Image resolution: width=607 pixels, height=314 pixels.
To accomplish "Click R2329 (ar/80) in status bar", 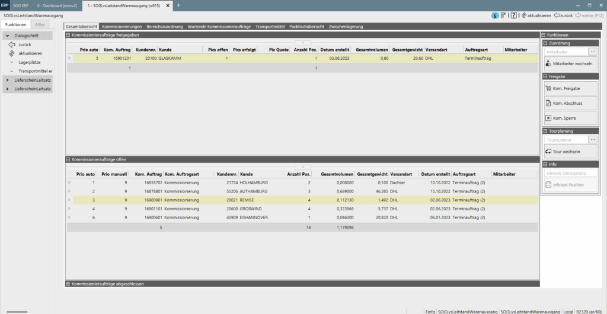I will pyautogui.click(x=590, y=311).
